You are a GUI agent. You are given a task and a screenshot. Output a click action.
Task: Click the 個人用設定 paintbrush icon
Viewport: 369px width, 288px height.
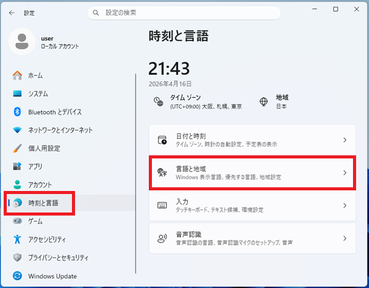pos(17,148)
